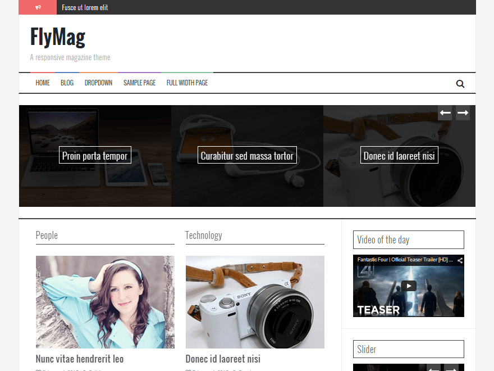Advance the featured slider with the right arrow

tap(463, 113)
